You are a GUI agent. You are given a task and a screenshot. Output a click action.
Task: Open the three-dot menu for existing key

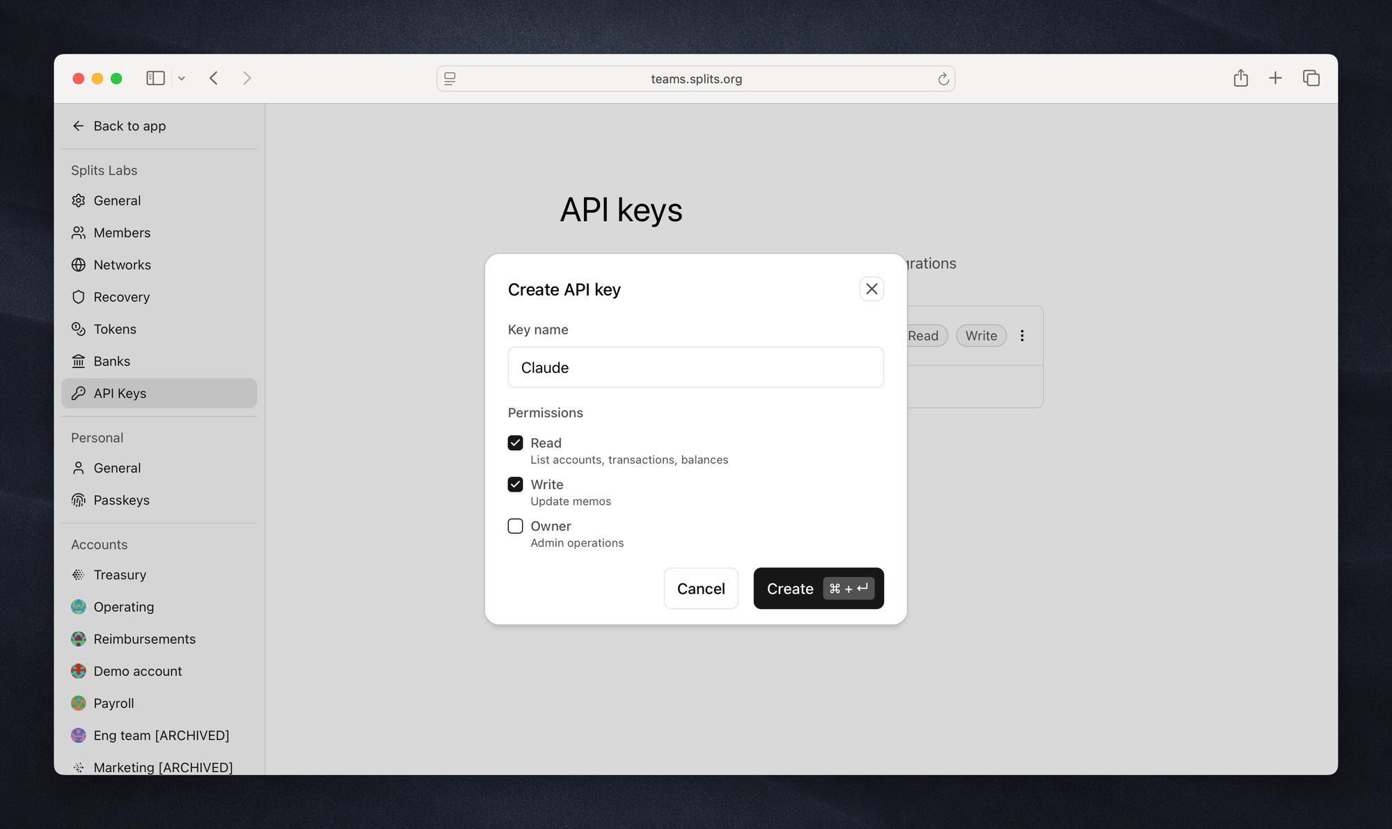point(1022,336)
